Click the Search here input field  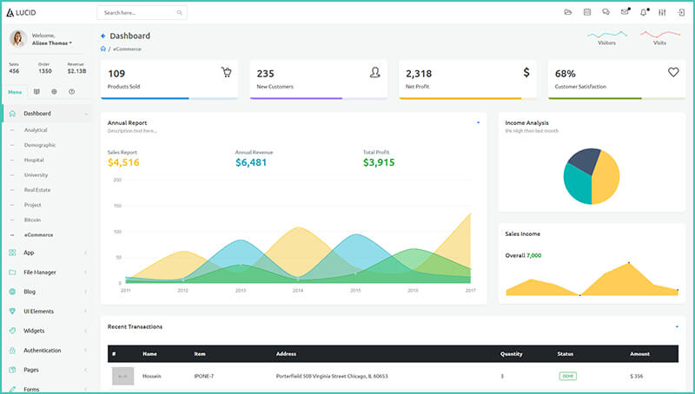click(x=136, y=13)
